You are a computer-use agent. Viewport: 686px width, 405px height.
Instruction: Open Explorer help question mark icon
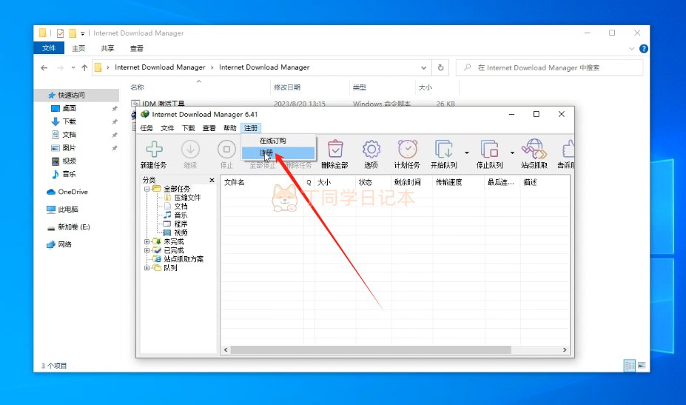pos(644,49)
